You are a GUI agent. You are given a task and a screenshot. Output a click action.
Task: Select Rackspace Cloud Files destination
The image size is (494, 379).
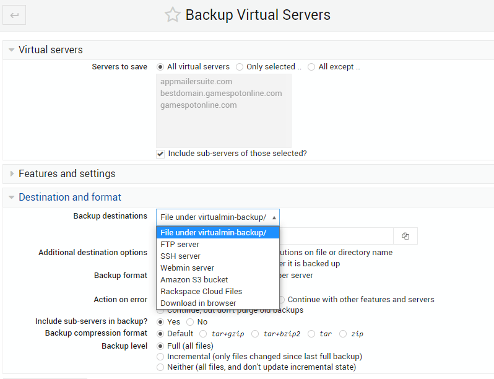tap(201, 292)
